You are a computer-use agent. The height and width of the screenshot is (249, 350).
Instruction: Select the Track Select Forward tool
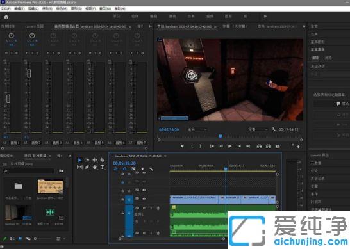tap(87, 160)
